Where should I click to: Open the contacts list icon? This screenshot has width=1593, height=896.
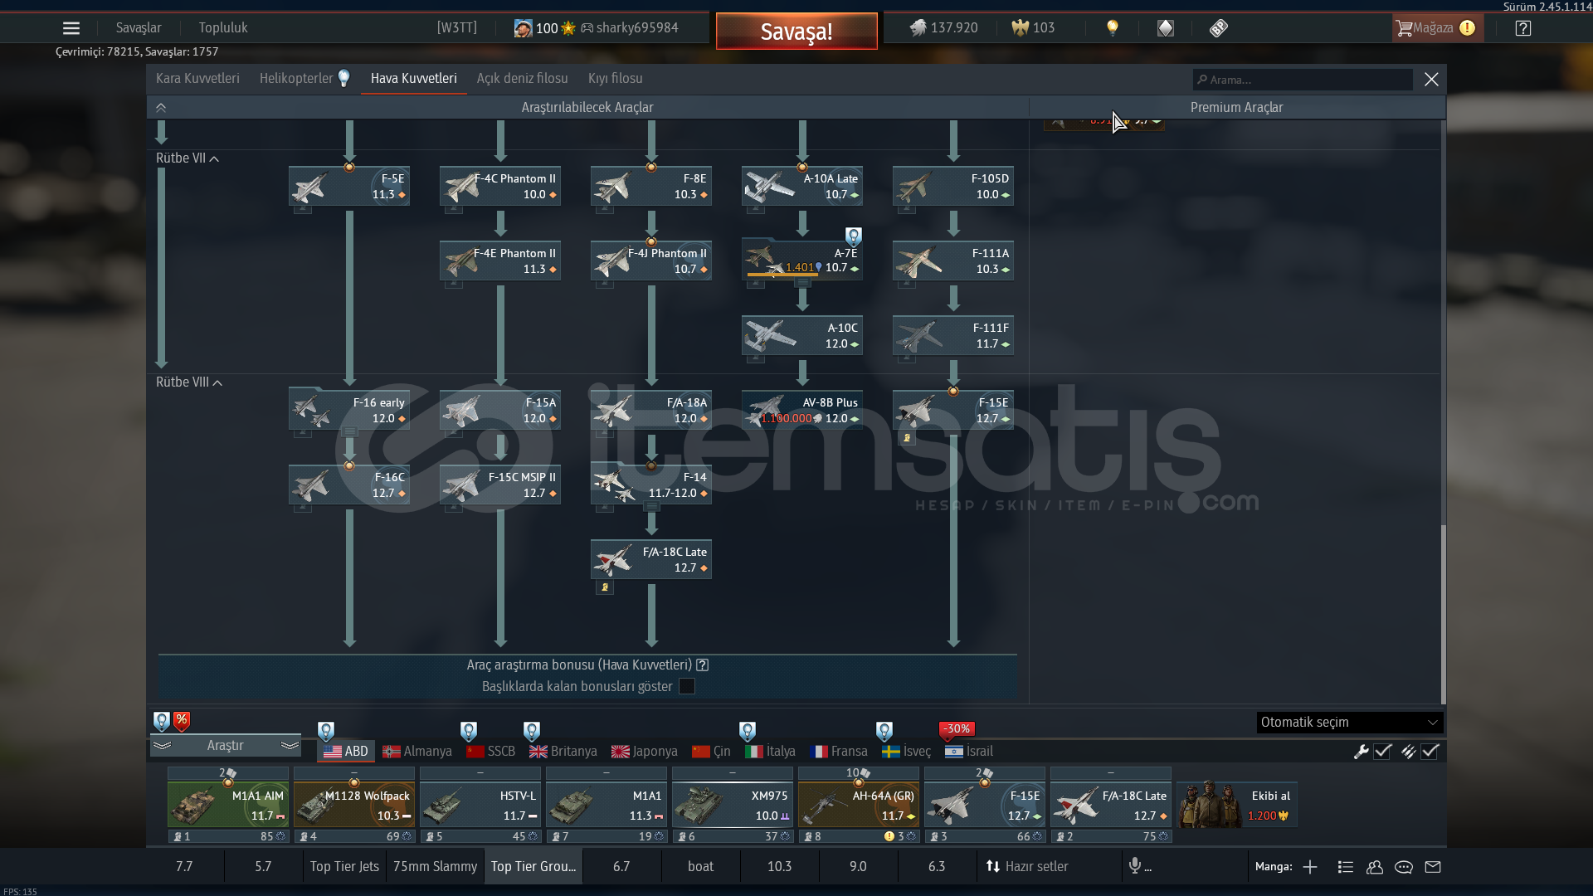pyautogui.click(x=1346, y=867)
